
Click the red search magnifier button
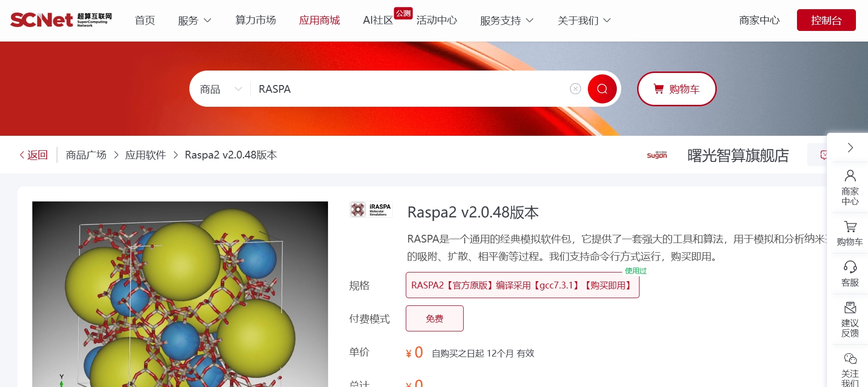click(602, 89)
